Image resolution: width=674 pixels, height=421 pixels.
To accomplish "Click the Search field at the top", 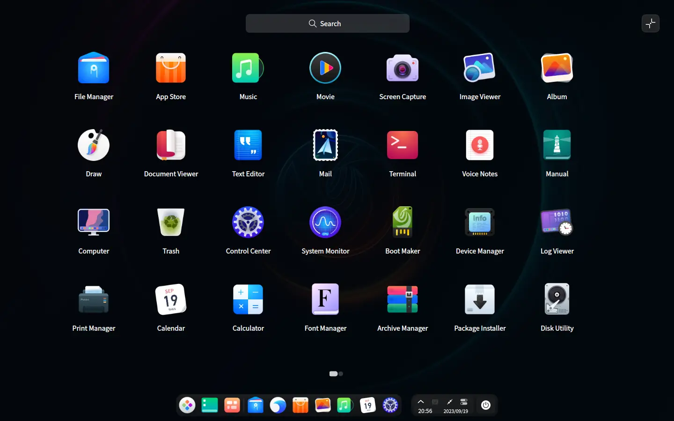I will pyautogui.click(x=327, y=23).
